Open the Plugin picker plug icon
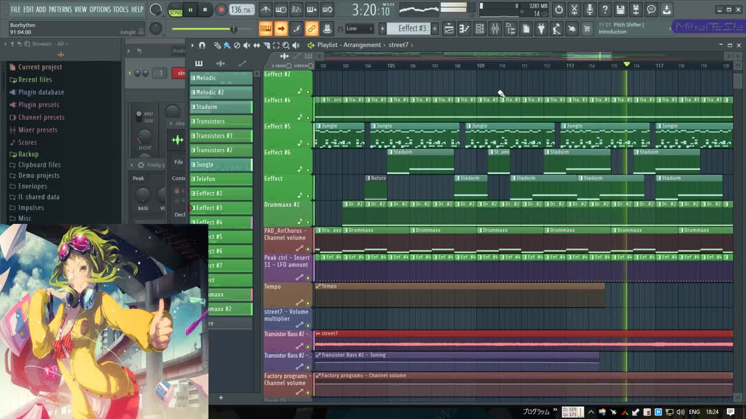 (541, 29)
